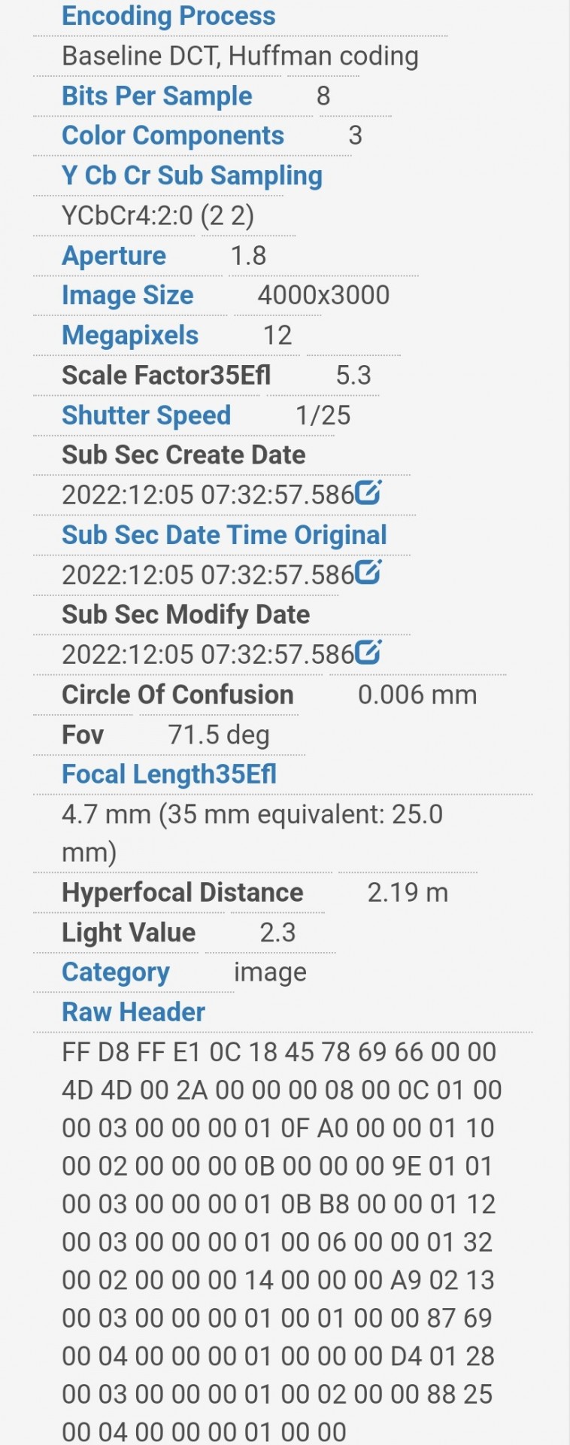Edit the Sub Sec Modify Date value
Image resolution: width=570 pixels, height=1445 pixels.
(368, 652)
